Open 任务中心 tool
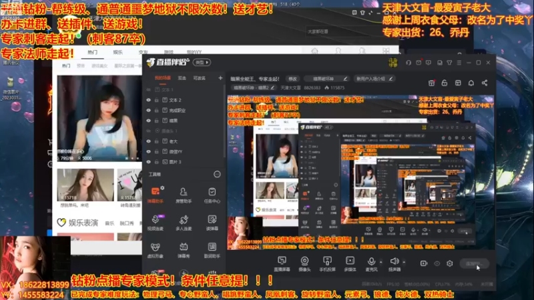 (x=212, y=195)
